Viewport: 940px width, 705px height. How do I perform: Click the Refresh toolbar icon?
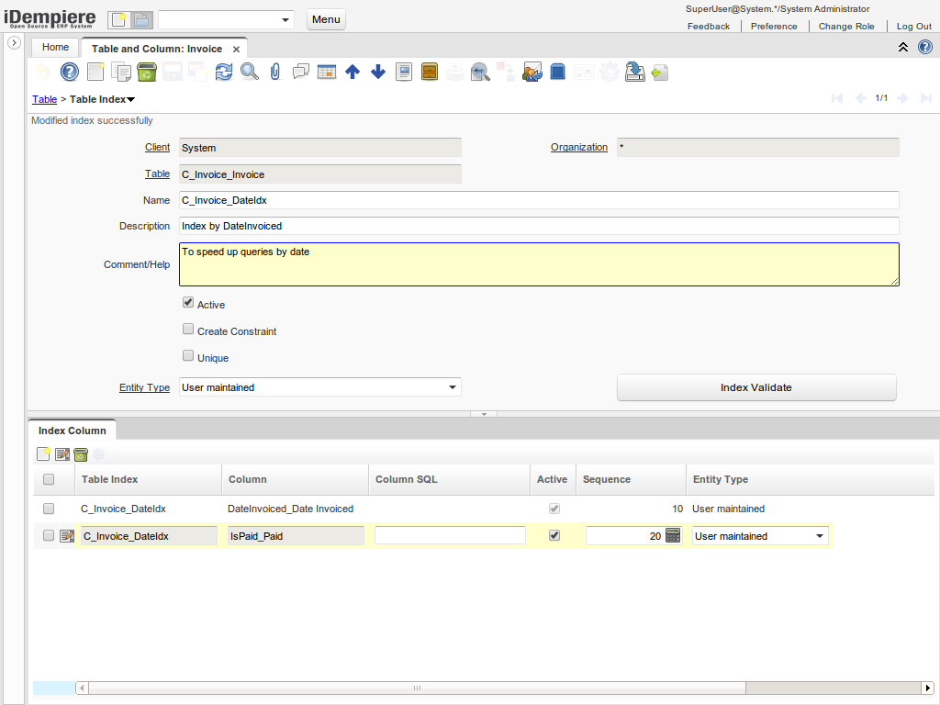224,72
